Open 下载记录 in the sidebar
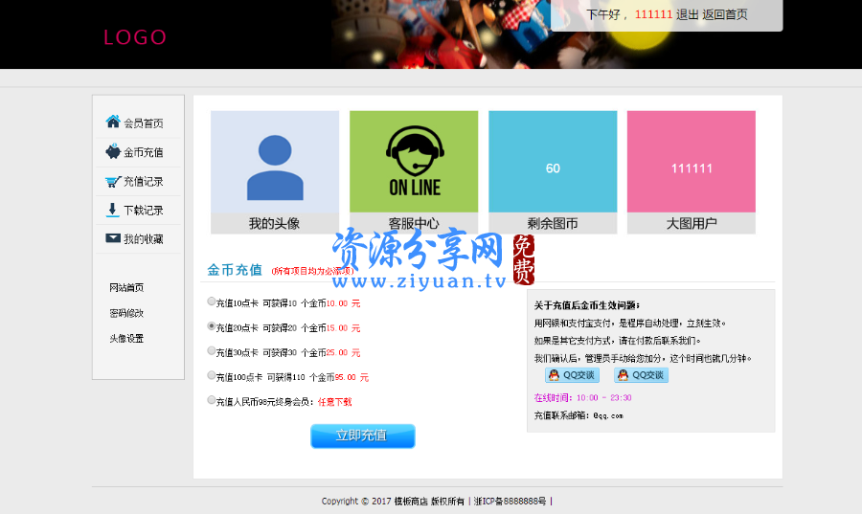The height and width of the screenshot is (514, 862). [143, 211]
